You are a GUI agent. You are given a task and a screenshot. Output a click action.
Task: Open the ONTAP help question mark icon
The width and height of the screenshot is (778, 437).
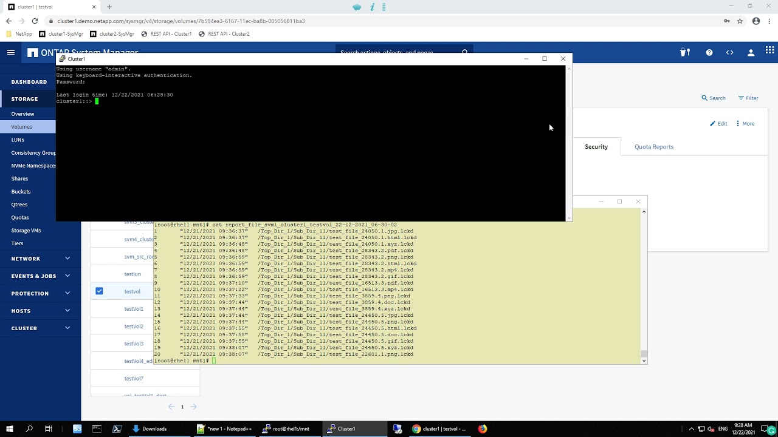tap(709, 53)
